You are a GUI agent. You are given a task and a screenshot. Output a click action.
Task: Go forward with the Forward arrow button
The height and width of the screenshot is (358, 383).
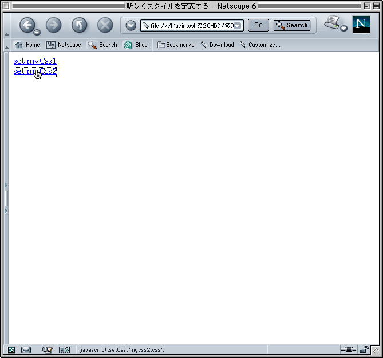coord(53,25)
